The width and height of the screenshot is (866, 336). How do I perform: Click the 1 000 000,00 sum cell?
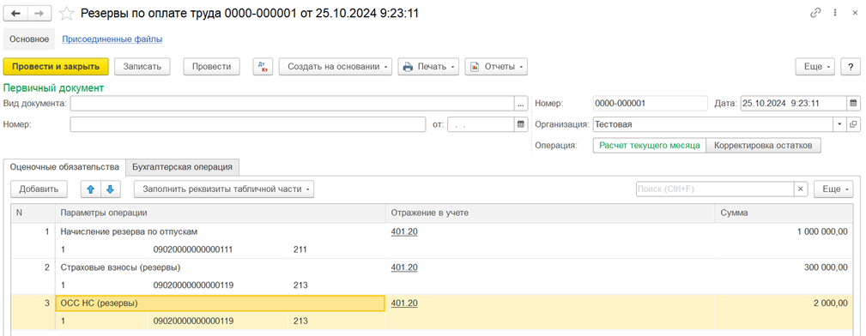point(784,231)
